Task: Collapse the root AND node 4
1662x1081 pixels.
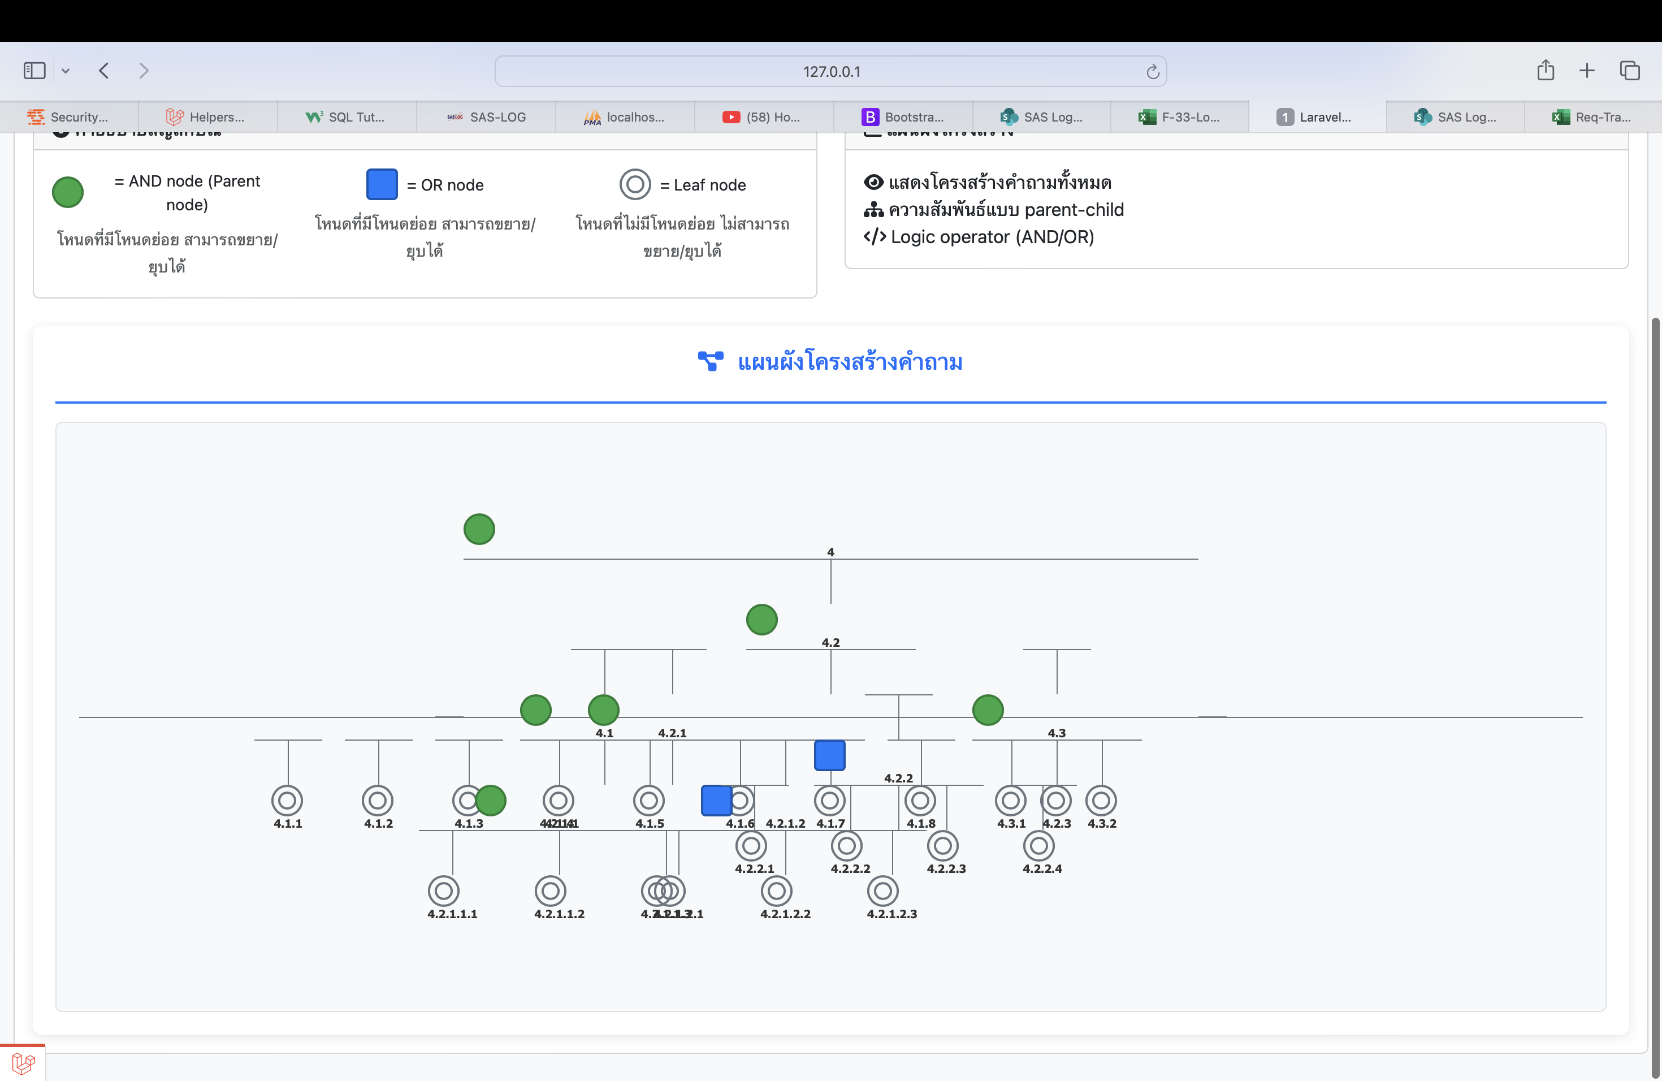Action: (x=479, y=529)
